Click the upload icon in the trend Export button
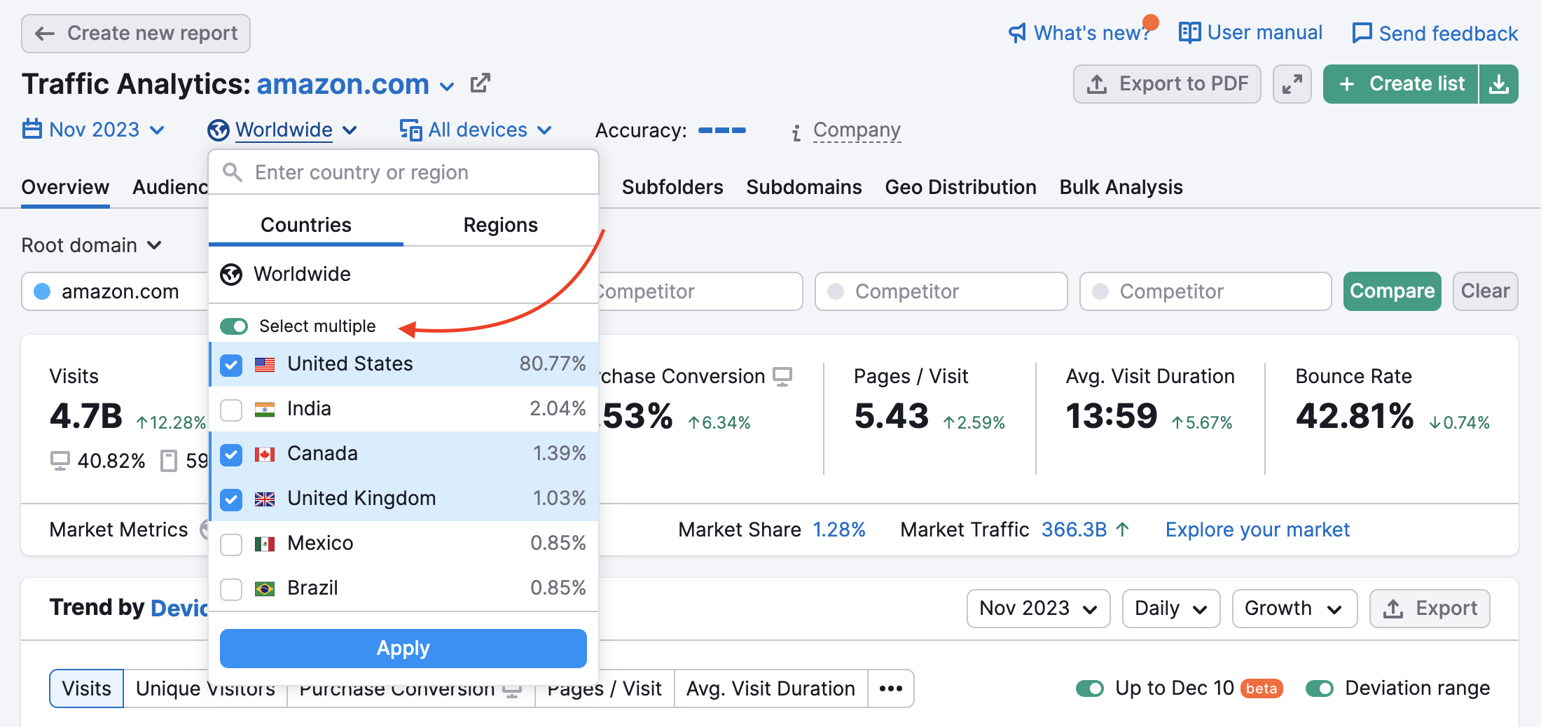The image size is (1541, 727). 1393,609
